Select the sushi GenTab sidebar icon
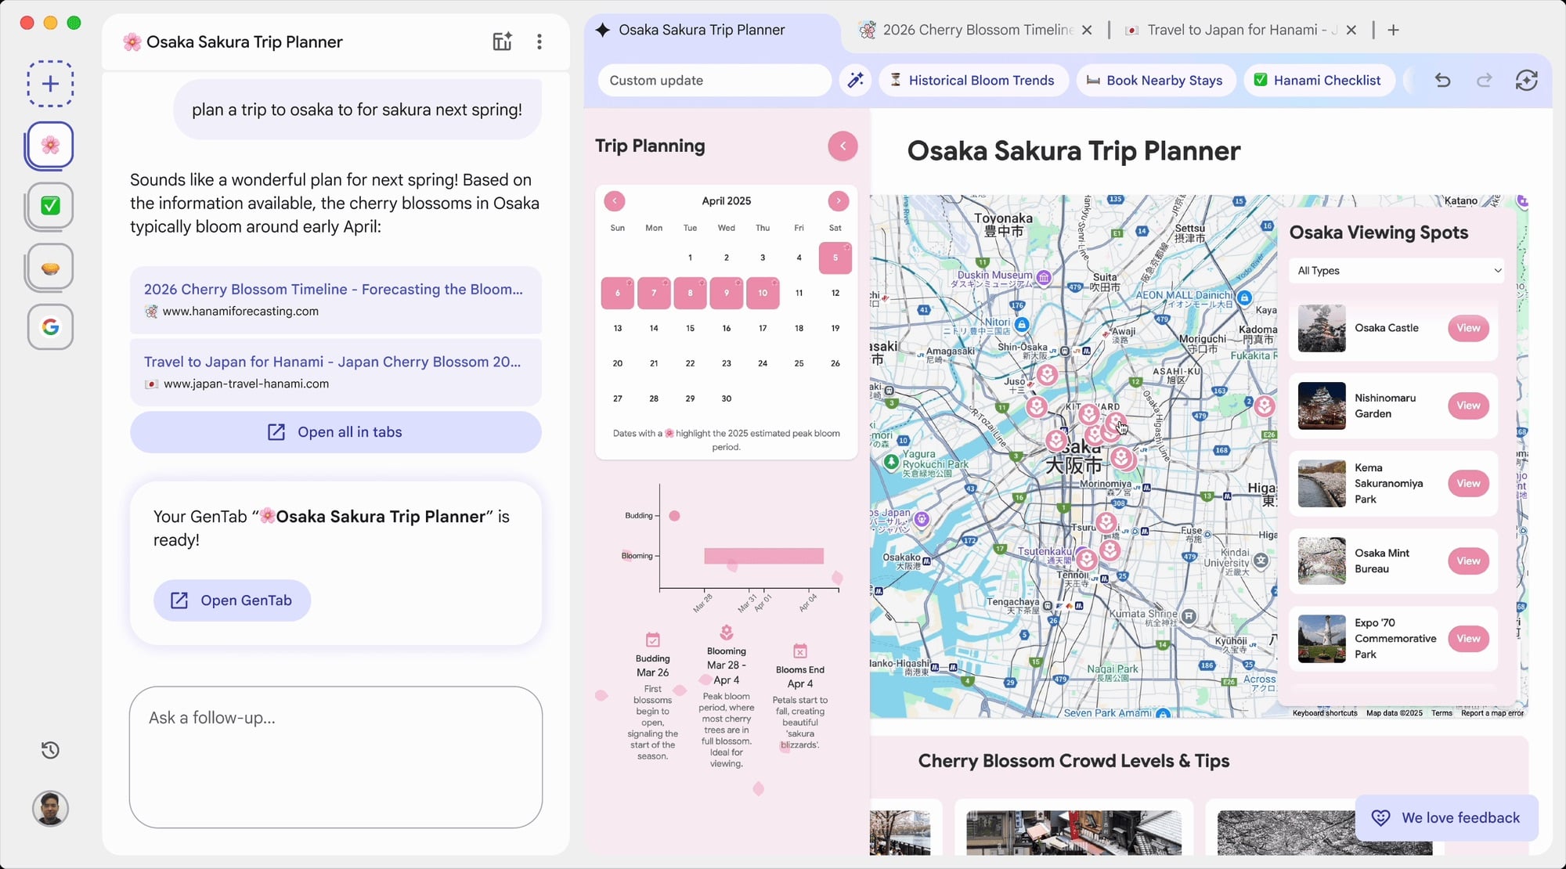The height and width of the screenshot is (869, 1566). [x=49, y=266]
